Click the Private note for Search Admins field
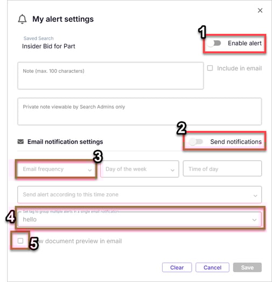The image size is (272, 282). (140, 111)
